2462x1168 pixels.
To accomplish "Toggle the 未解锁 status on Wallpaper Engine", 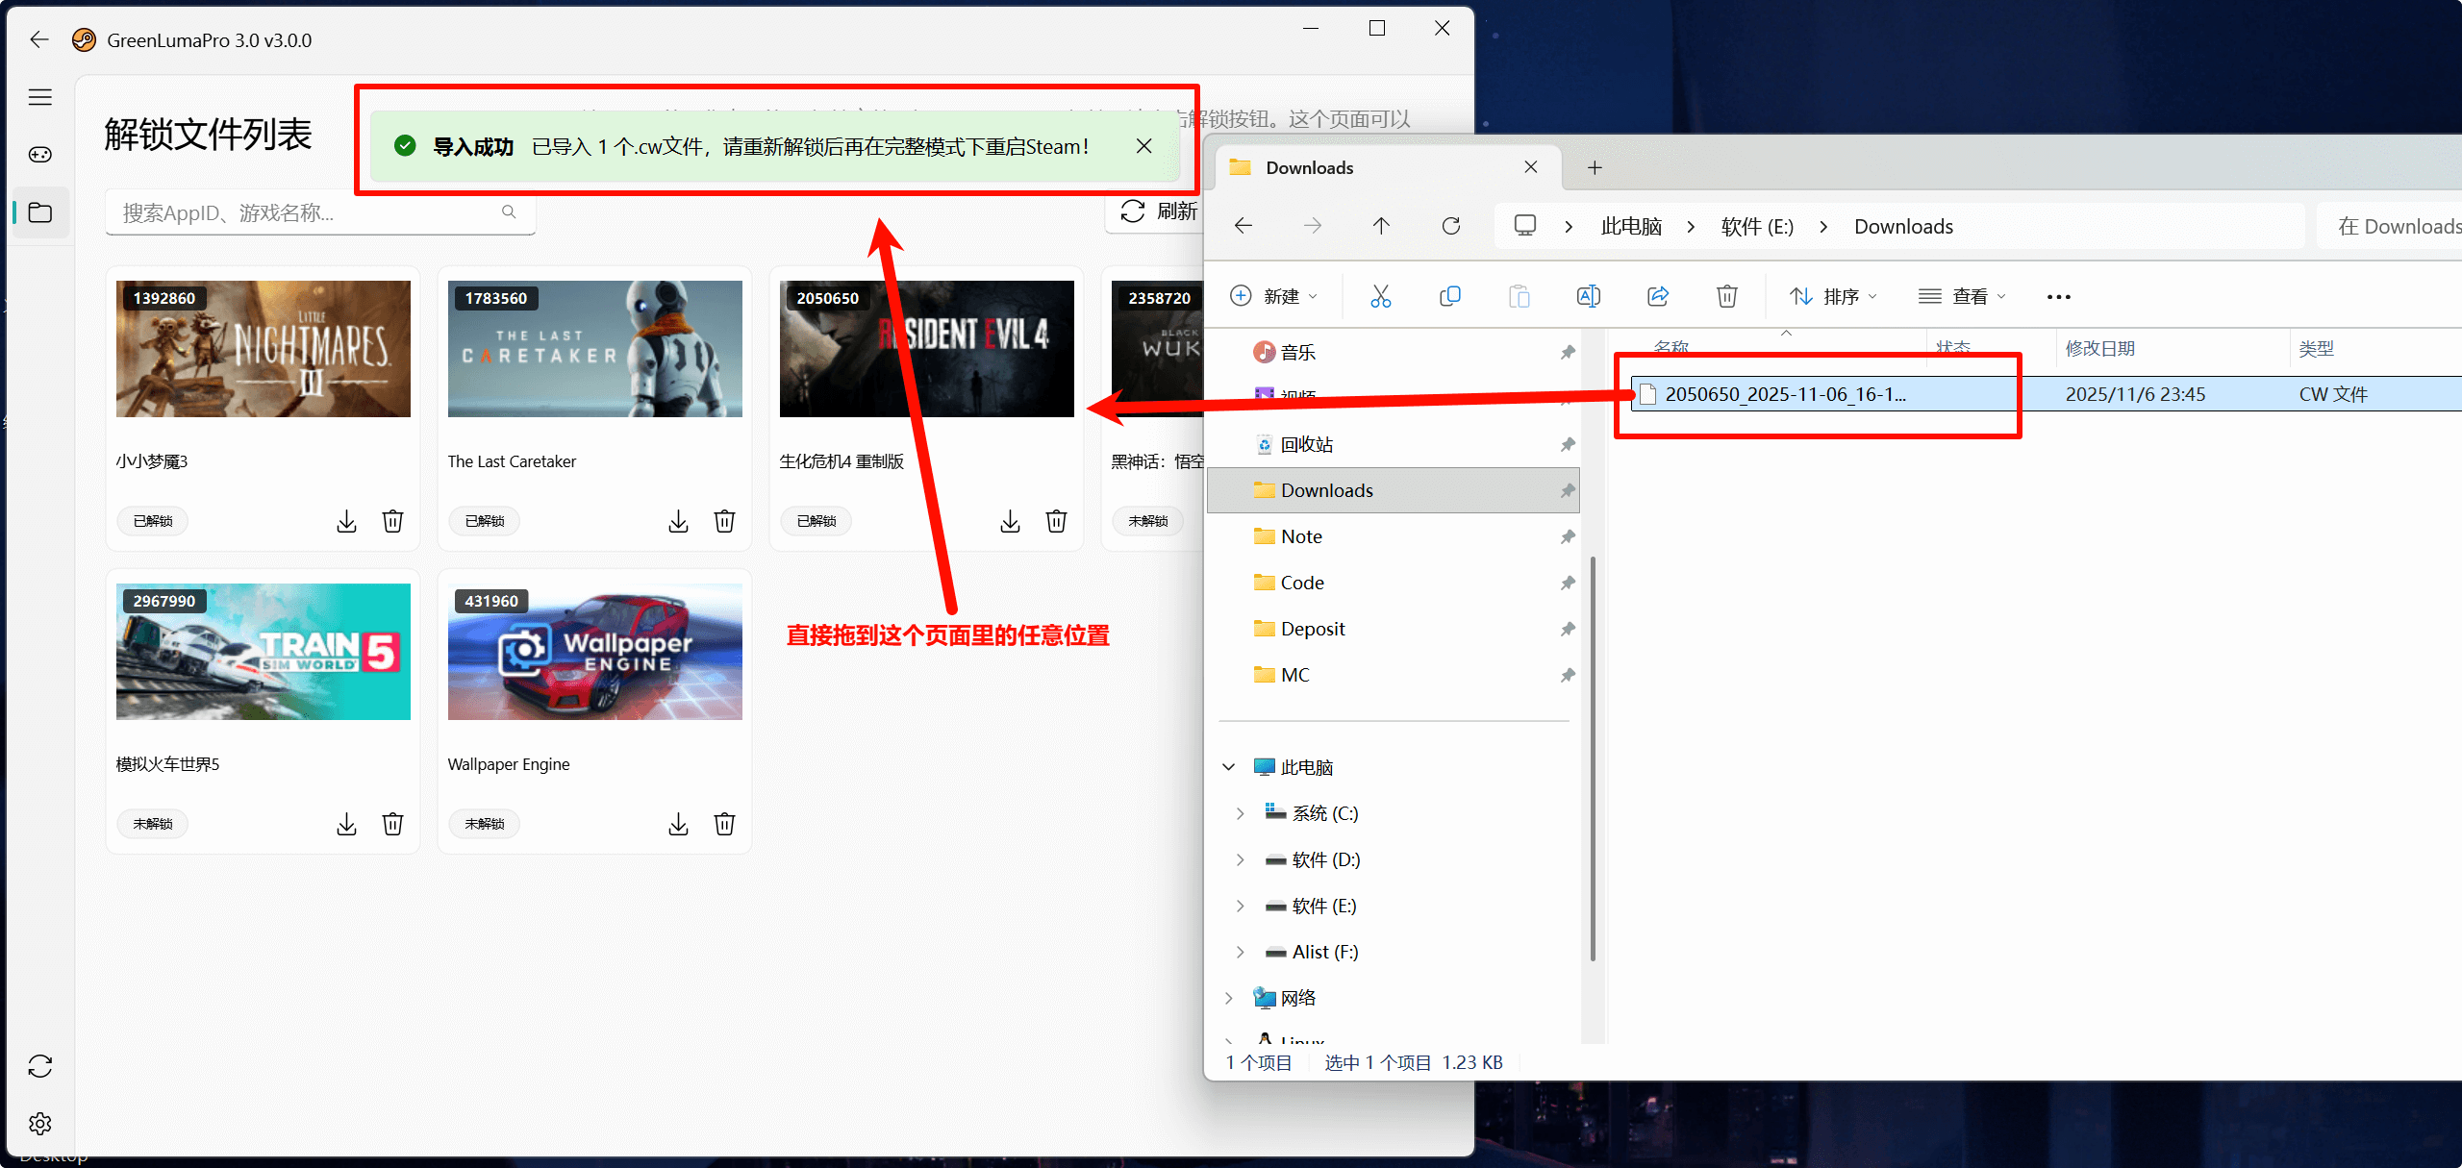I will 484,824.
